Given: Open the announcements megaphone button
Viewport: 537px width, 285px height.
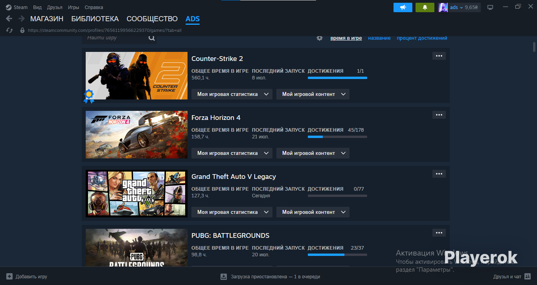Looking at the screenshot, I should coord(403,7).
